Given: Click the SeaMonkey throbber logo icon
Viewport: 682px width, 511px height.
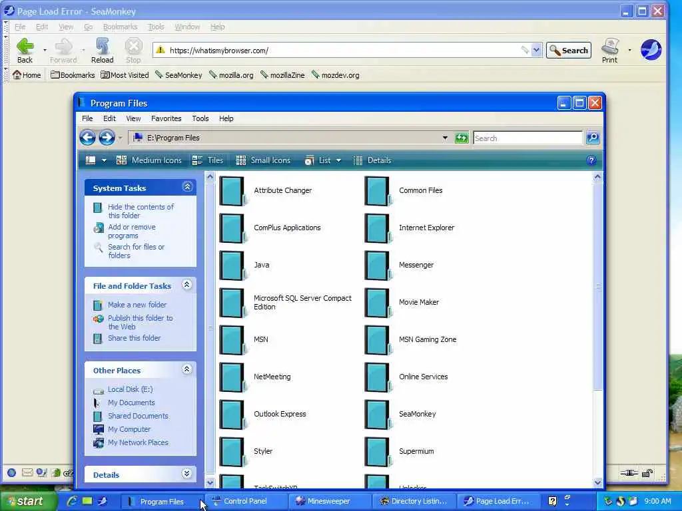Looking at the screenshot, I should (651, 49).
